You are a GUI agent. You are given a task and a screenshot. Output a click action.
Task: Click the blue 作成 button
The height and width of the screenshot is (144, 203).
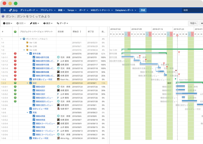pyautogui.click(x=143, y=10)
